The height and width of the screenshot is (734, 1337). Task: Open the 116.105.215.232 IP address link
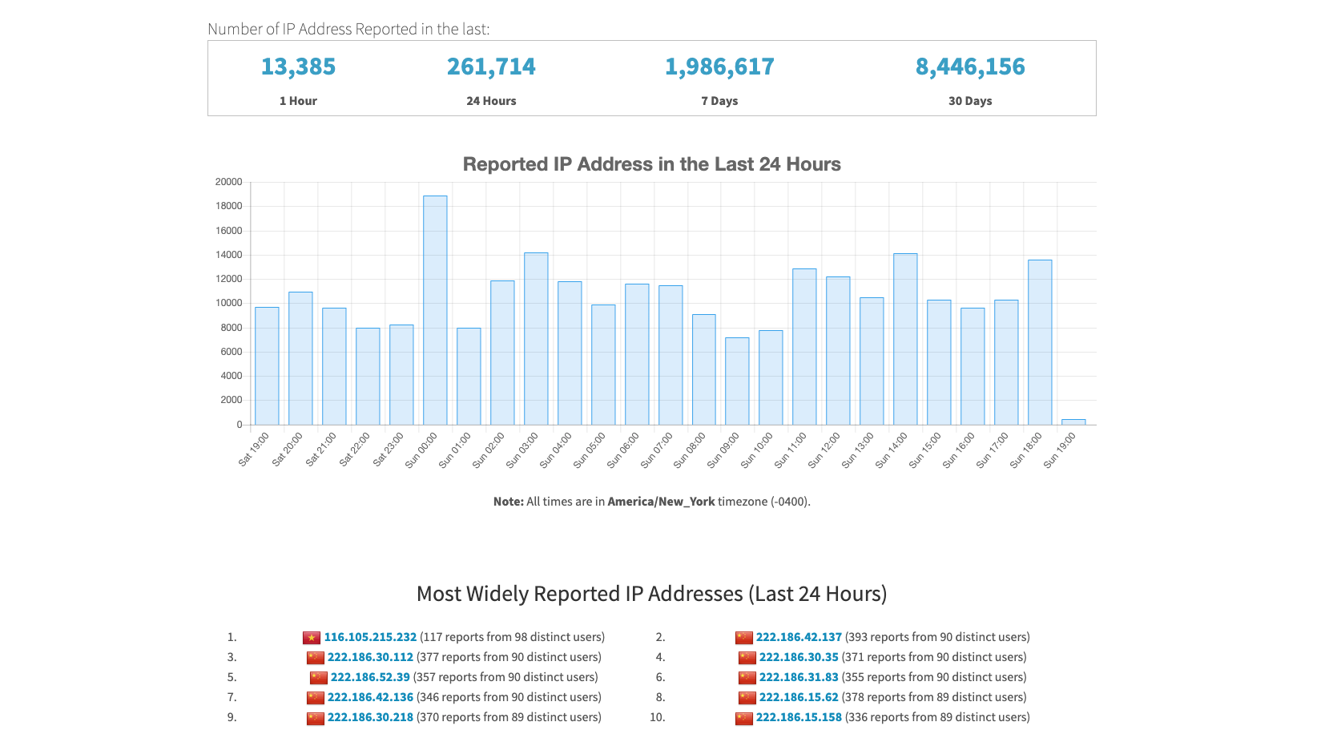(x=370, y=637)
